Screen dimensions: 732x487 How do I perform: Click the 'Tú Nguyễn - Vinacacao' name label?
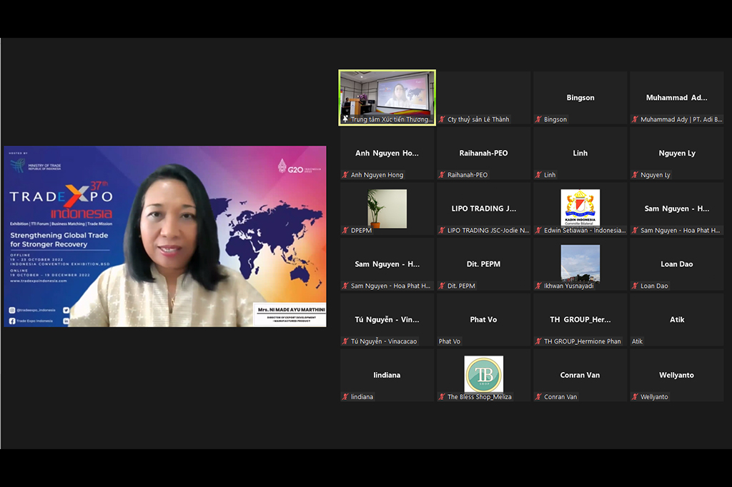point(384,341)
